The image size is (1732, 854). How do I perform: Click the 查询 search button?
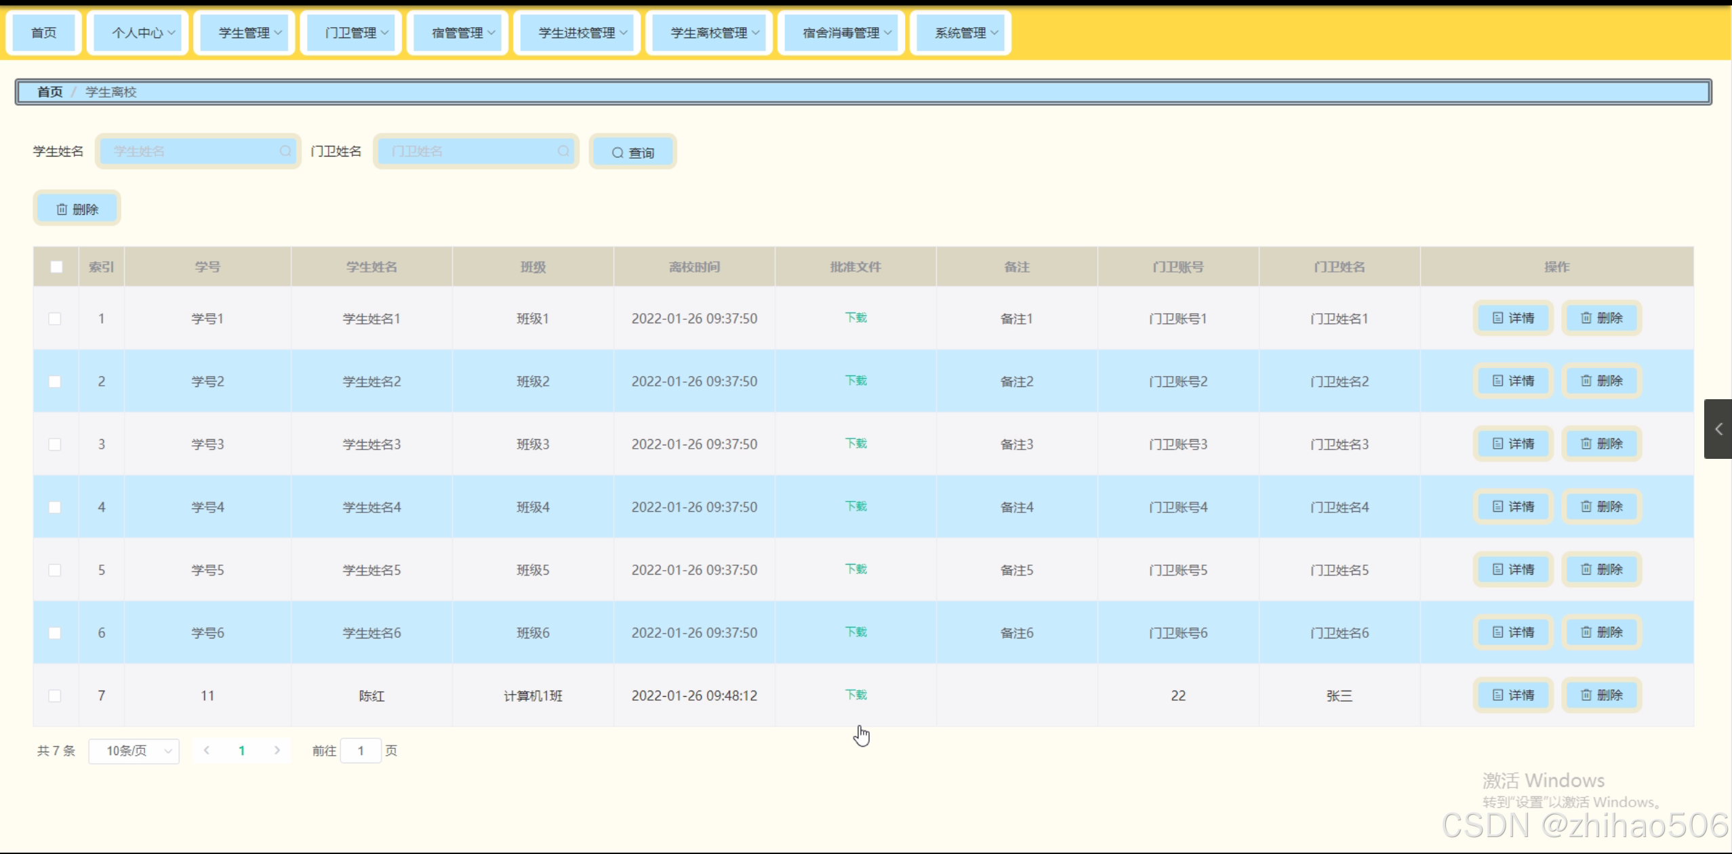click(632, 152)
